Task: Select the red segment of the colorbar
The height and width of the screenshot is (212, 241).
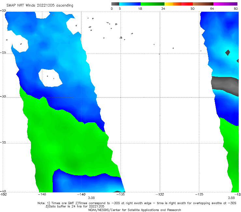Action: tap(187, 4)
